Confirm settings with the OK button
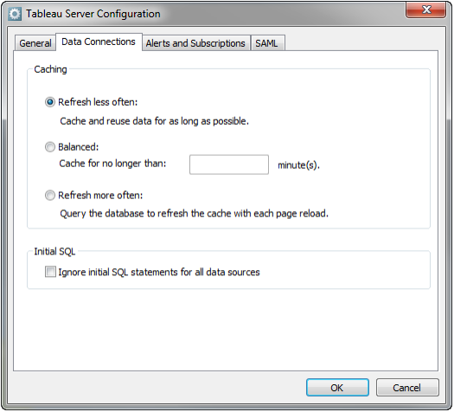 click(x=337, y=388)
